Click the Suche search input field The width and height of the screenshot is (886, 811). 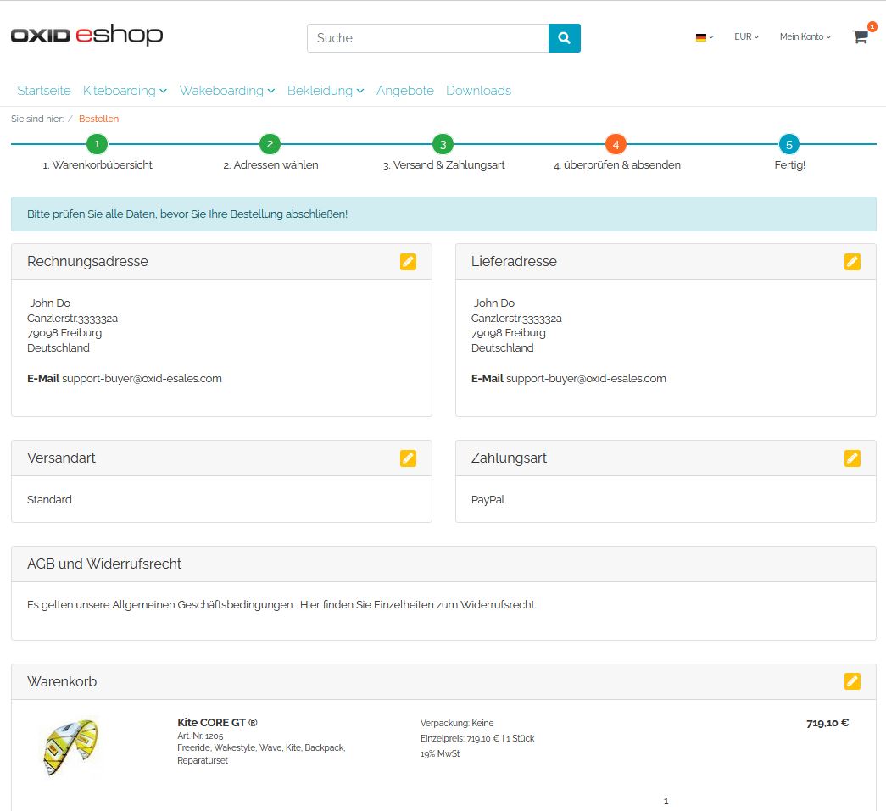coord(427,38)
